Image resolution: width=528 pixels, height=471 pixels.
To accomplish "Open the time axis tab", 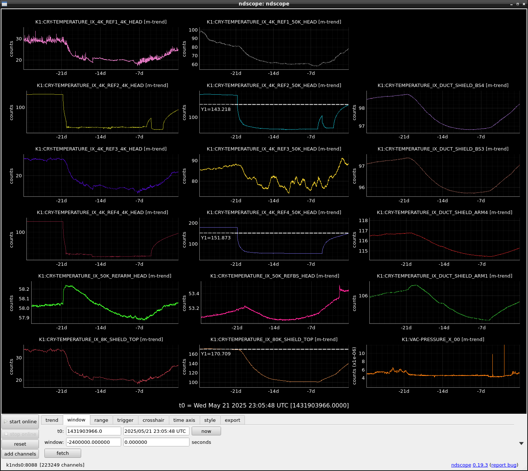I will tap(184, 420).
